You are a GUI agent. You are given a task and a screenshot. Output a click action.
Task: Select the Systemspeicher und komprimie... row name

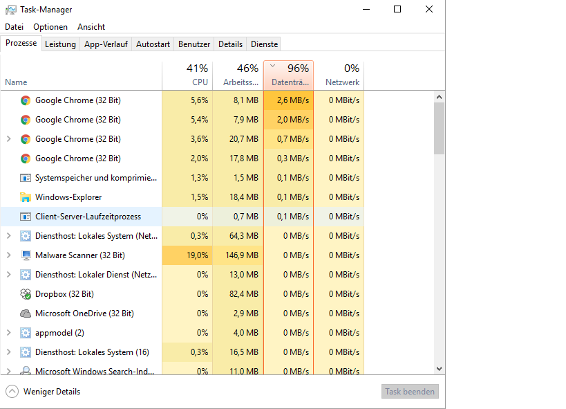pyautogui.click(x=96, y=178)
